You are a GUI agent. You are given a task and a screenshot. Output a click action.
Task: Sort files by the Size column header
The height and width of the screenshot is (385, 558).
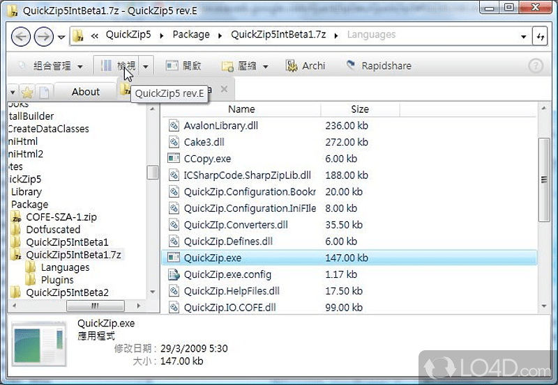click(x=360, y=109)
